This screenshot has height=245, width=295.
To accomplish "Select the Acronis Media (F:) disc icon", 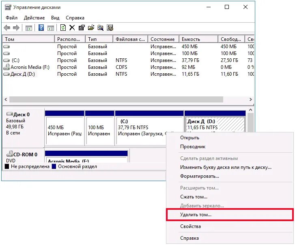I will point(6,67).
